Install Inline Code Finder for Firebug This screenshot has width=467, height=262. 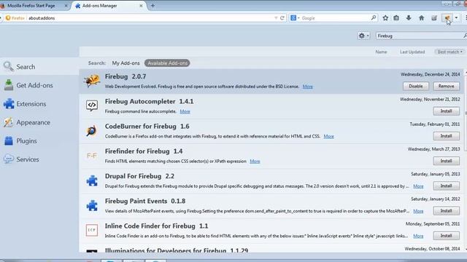446,236
